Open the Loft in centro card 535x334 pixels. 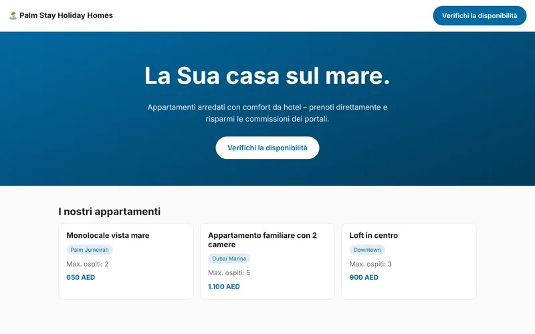[409, 261]
